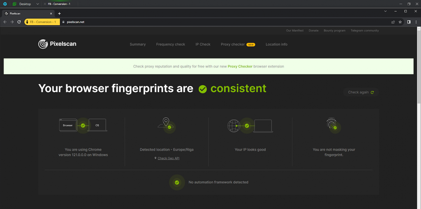Click the 'No automation framework detected' text

(x=219, y=182)
